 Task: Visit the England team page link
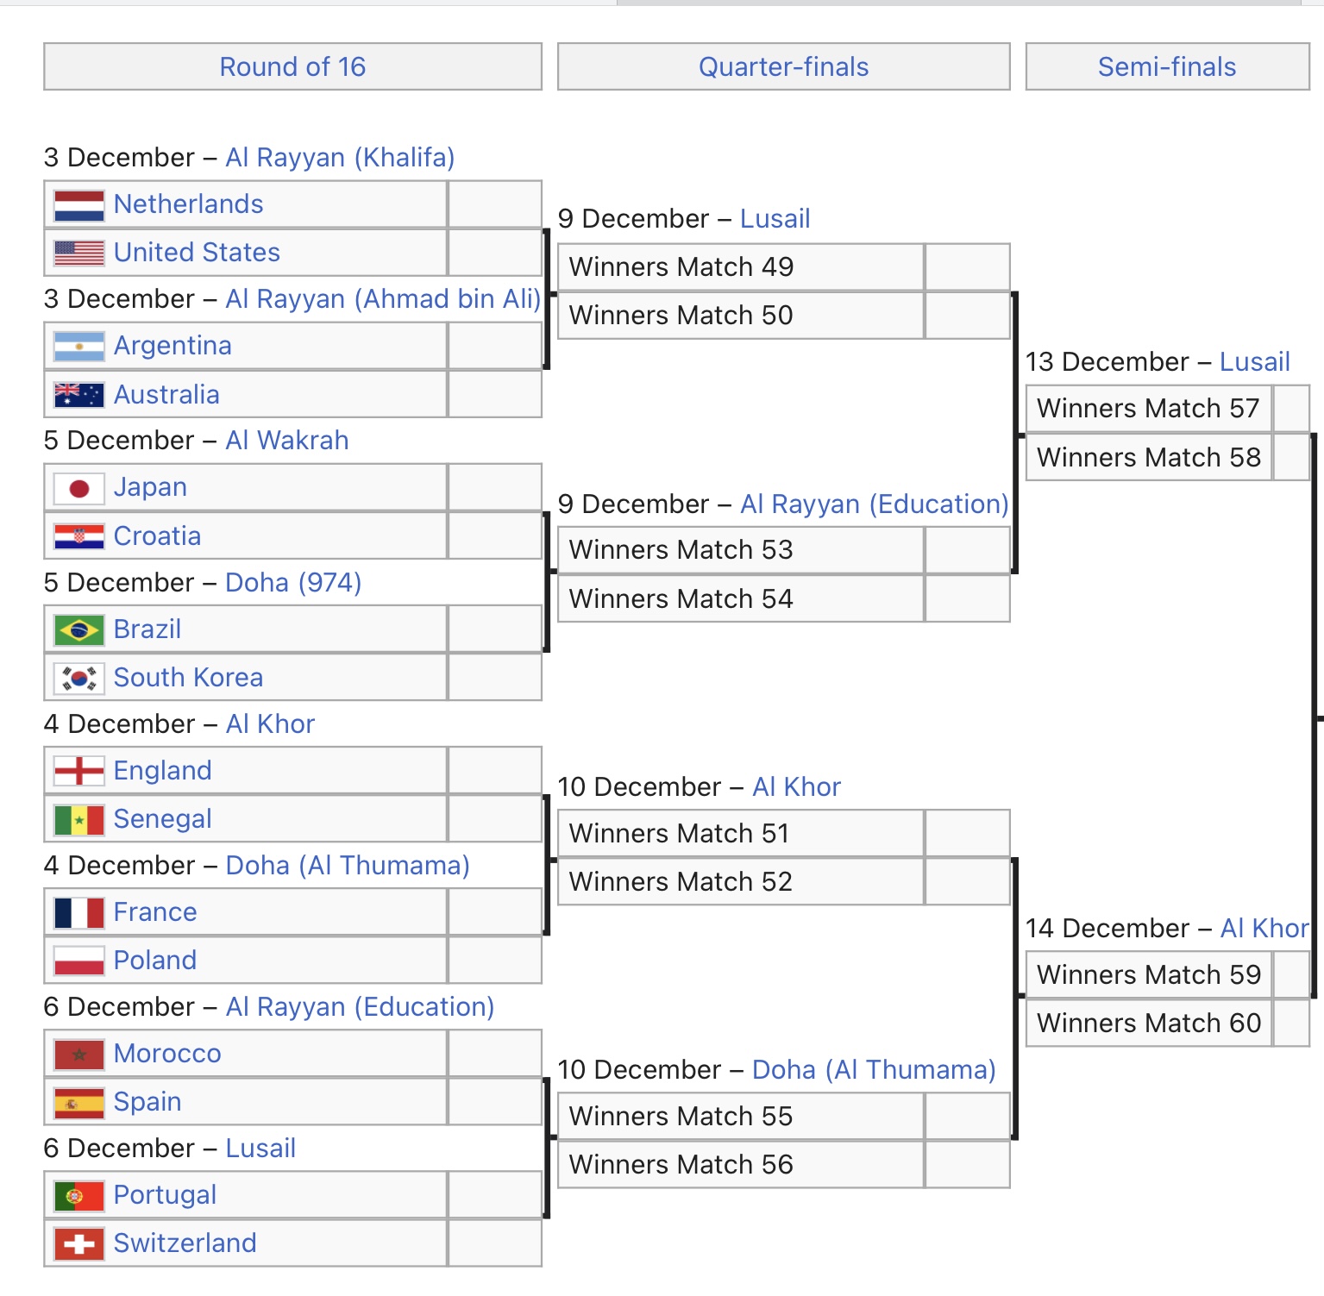coord(162,770)
